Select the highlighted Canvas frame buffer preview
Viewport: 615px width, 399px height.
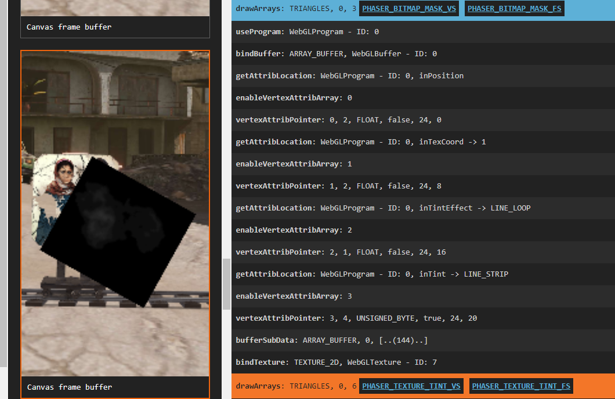[x=115, y=215]
